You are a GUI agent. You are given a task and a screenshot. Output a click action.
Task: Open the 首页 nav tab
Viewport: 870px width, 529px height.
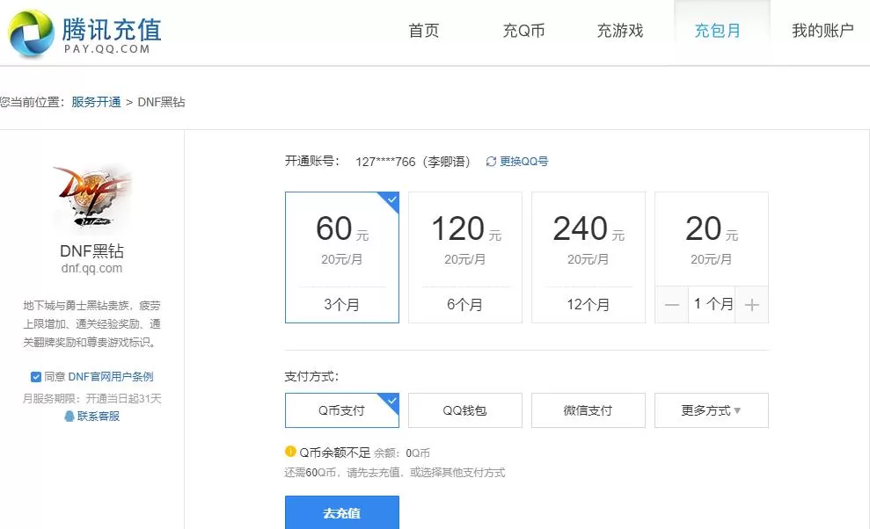click(424, 31)
